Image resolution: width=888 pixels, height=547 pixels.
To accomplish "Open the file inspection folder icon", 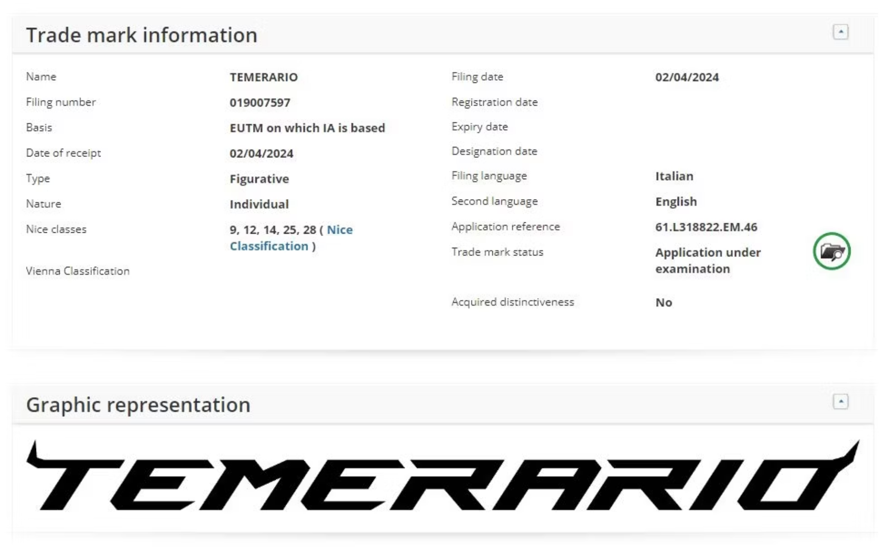I will point(832,251).
